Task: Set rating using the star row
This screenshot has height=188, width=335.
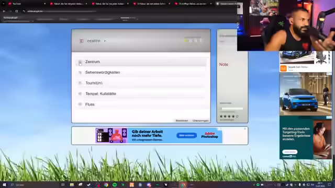Action: (x=229, y=116)
